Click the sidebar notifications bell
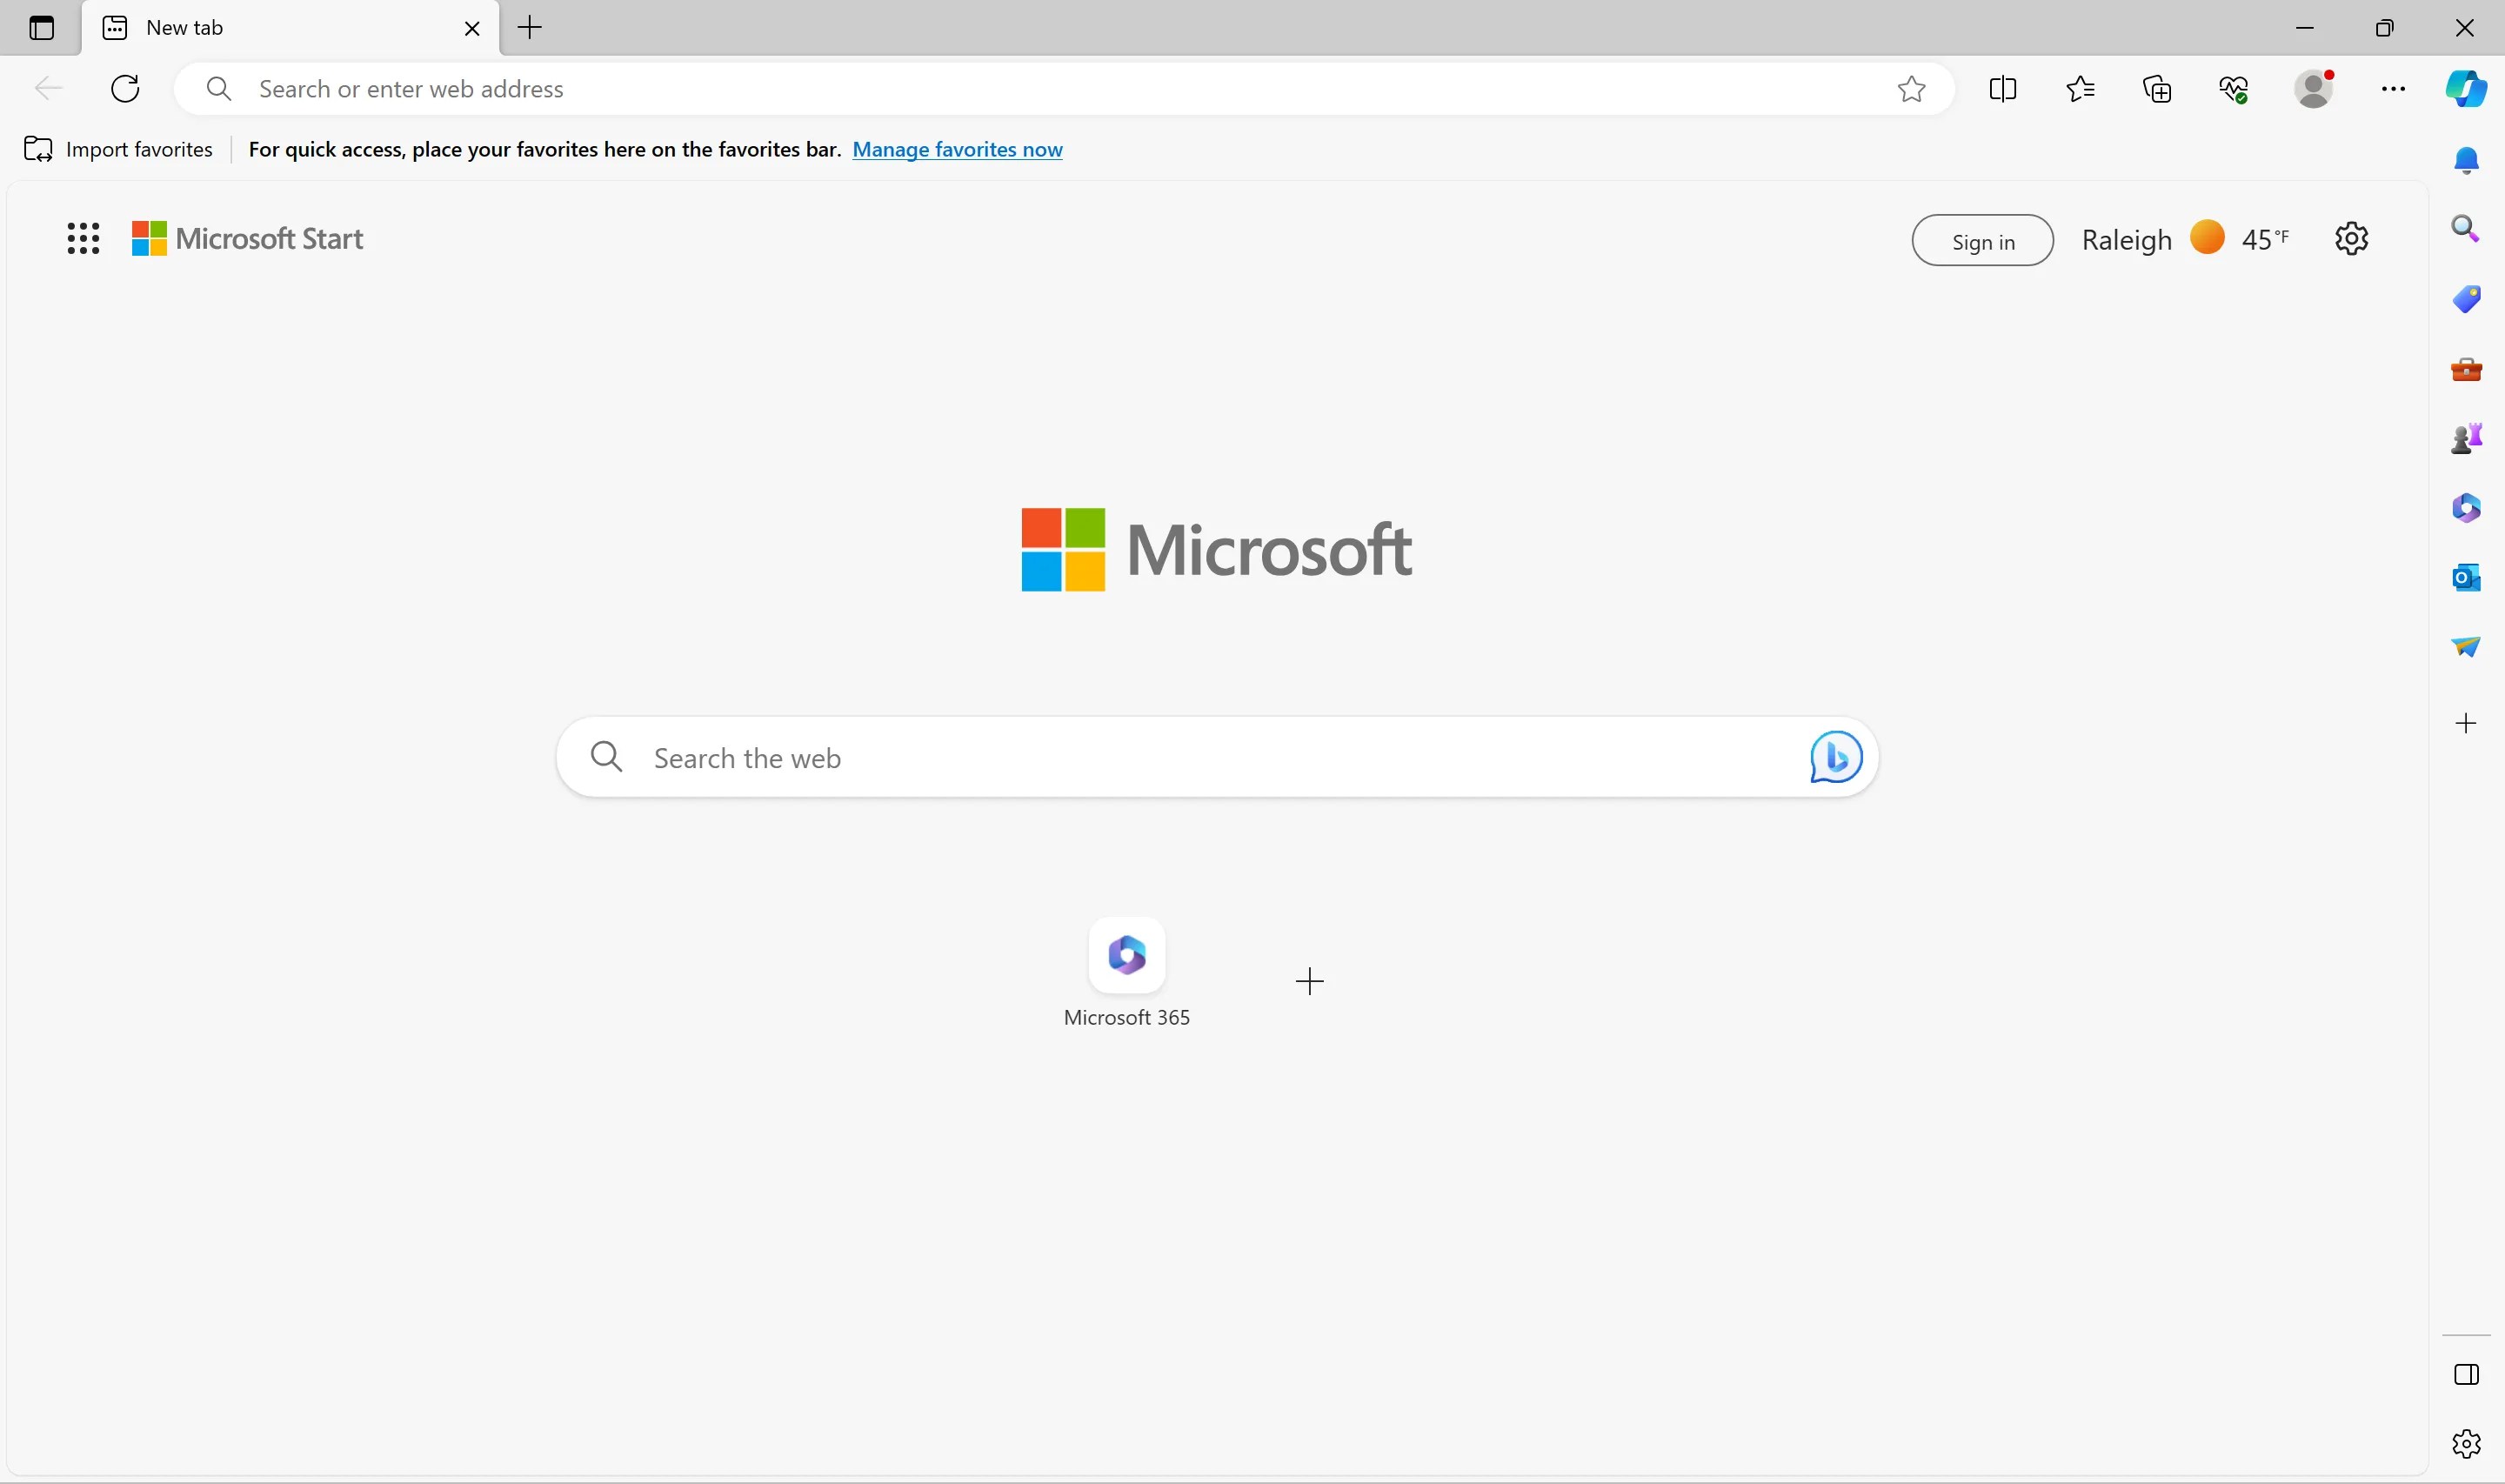Screen dimensions: 2505x1484 pos(2465,160)
